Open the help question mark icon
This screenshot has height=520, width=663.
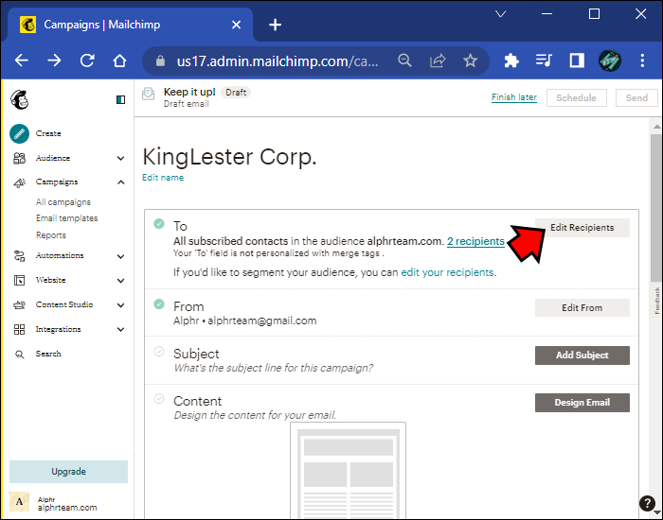647,503
